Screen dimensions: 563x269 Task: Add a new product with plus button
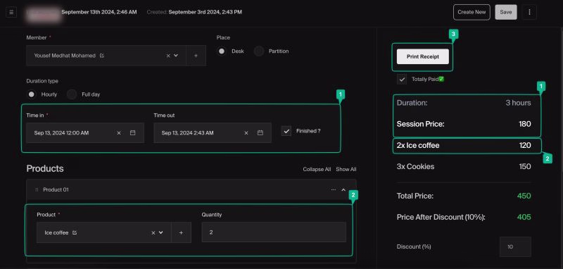pos(181,232)
